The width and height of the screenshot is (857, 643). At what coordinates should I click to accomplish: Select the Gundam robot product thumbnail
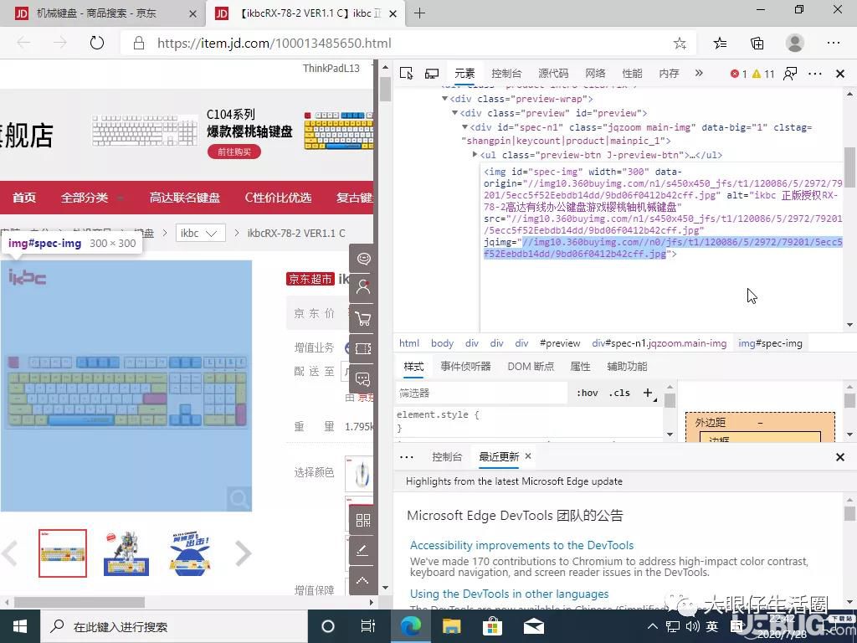coord(126,553)
